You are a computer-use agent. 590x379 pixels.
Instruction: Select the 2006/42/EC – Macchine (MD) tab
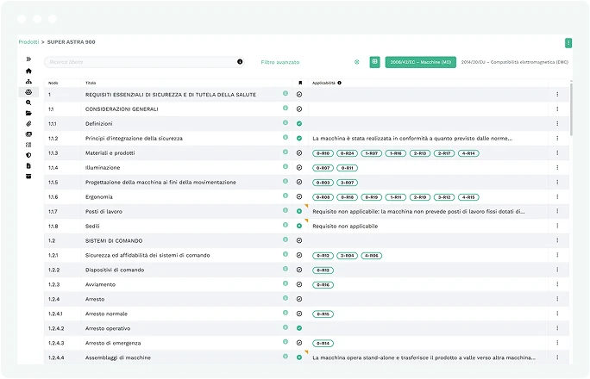coord(420,62)
